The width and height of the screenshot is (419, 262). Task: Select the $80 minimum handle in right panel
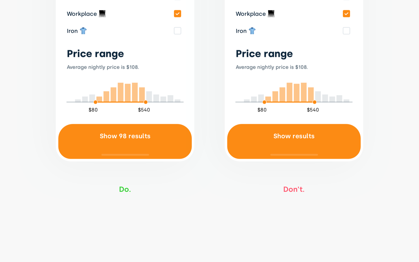click(x=264, y=102)
